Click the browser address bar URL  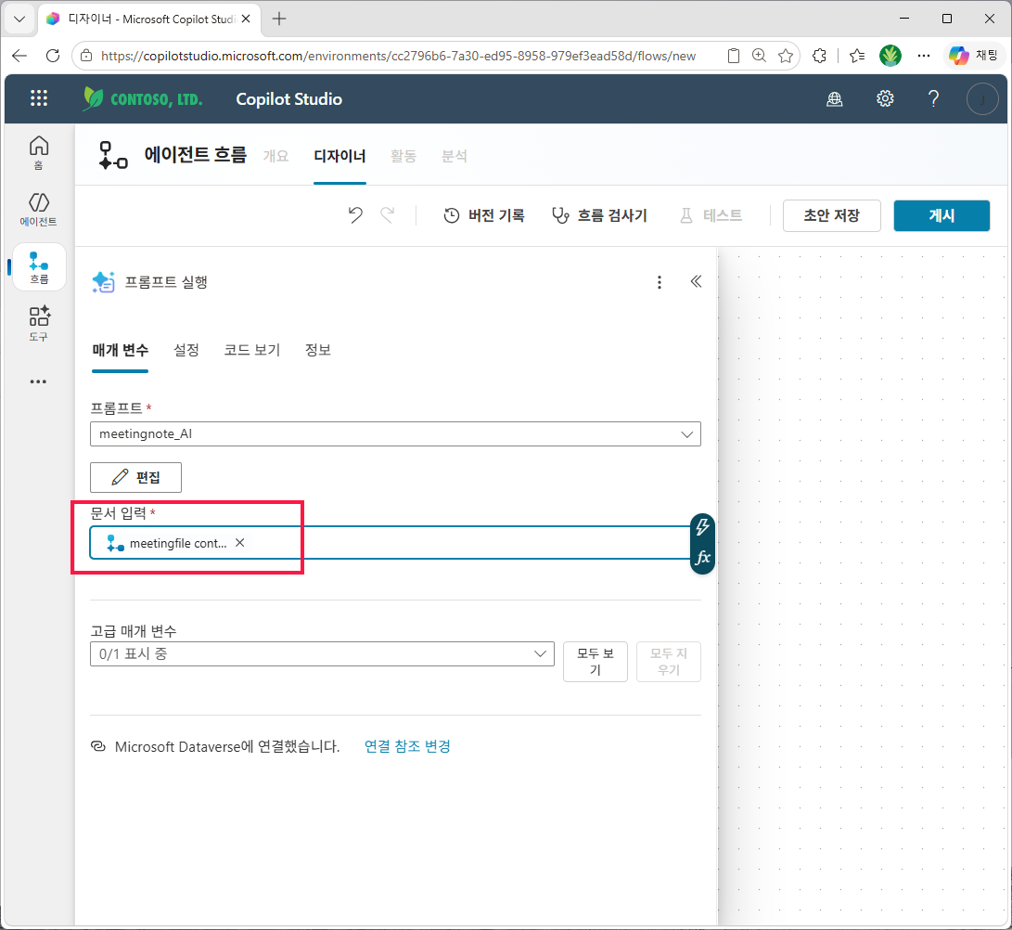tap(398, 57)
